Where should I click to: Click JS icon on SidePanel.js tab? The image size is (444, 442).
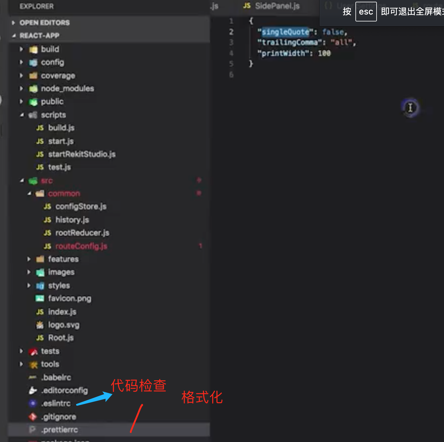[247, 6]
